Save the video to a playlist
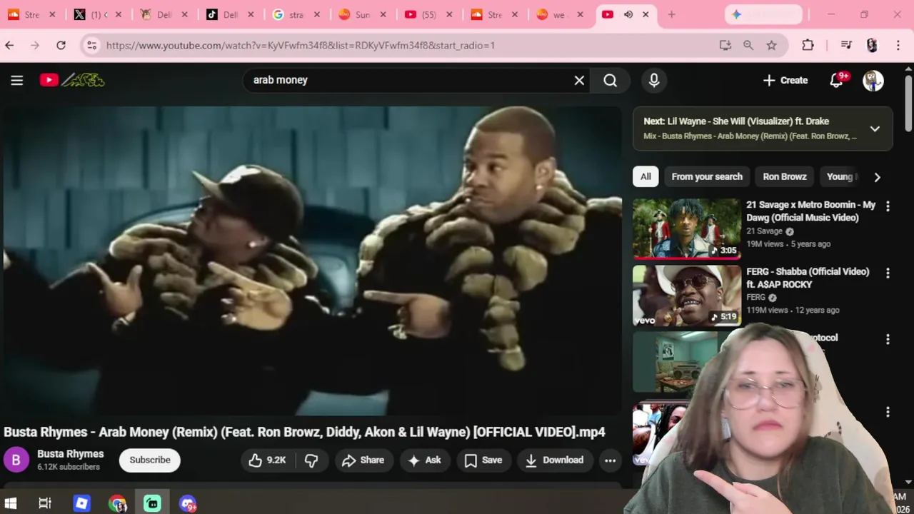This screenshot has height=514, width=914. coord(483,460)
